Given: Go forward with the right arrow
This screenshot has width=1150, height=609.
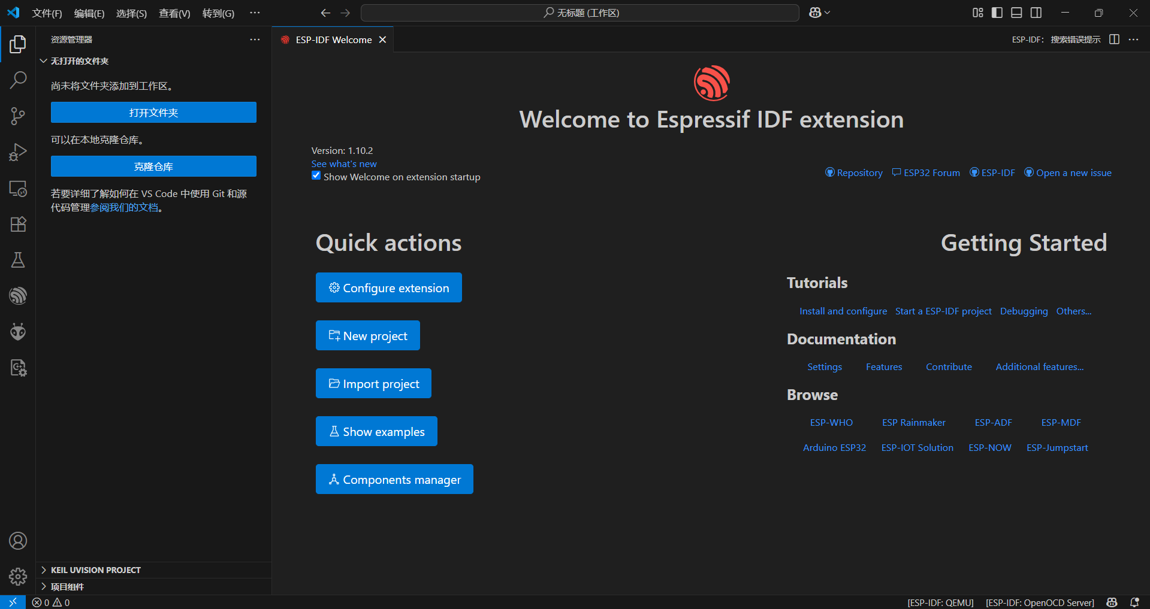Looking at the screenshot, I should click(x=345, y=13).
